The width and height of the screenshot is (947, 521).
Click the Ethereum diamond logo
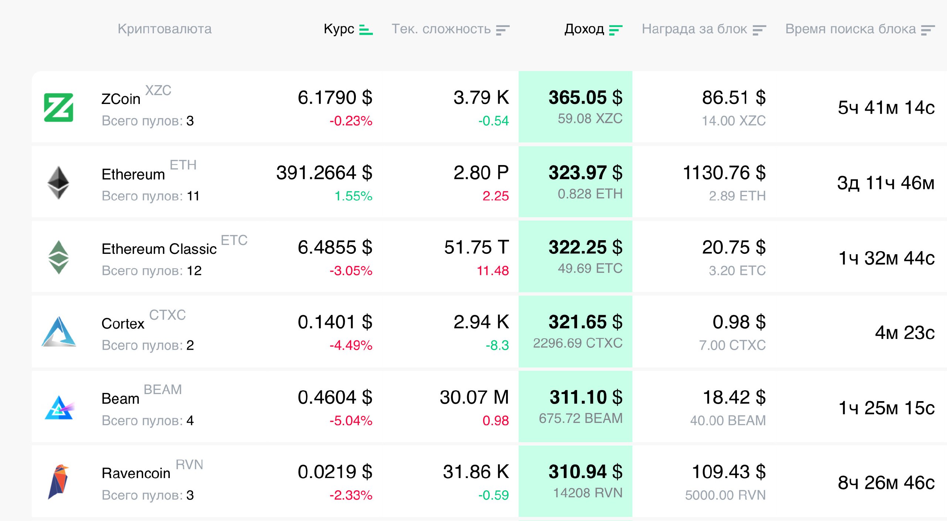pyautogui.click(x=58, y=183)
